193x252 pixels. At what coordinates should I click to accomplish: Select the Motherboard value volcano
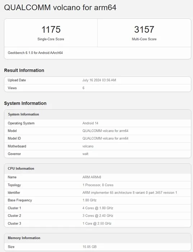88,146
